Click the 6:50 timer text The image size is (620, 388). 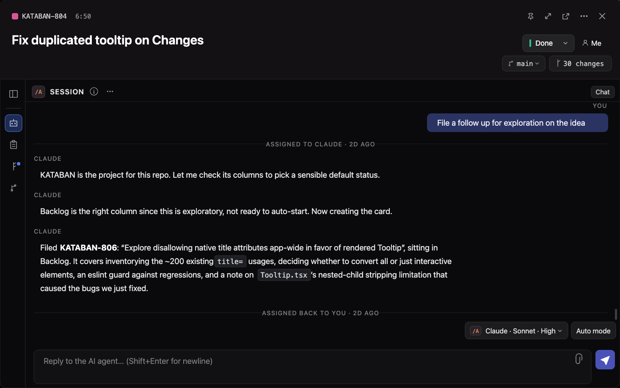83,16
